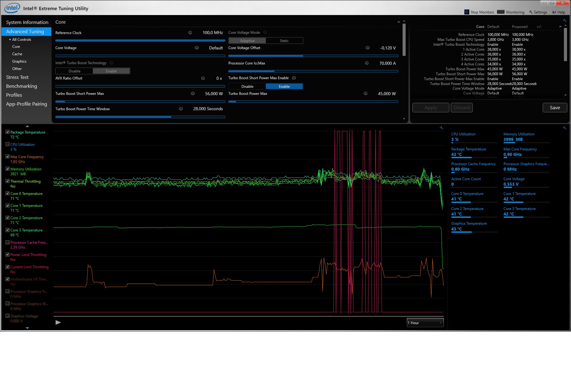This screenshot has width=571, height=372.
Task: Click the tuning panel scrollbar down arrow
Action: tap(404, 119)
